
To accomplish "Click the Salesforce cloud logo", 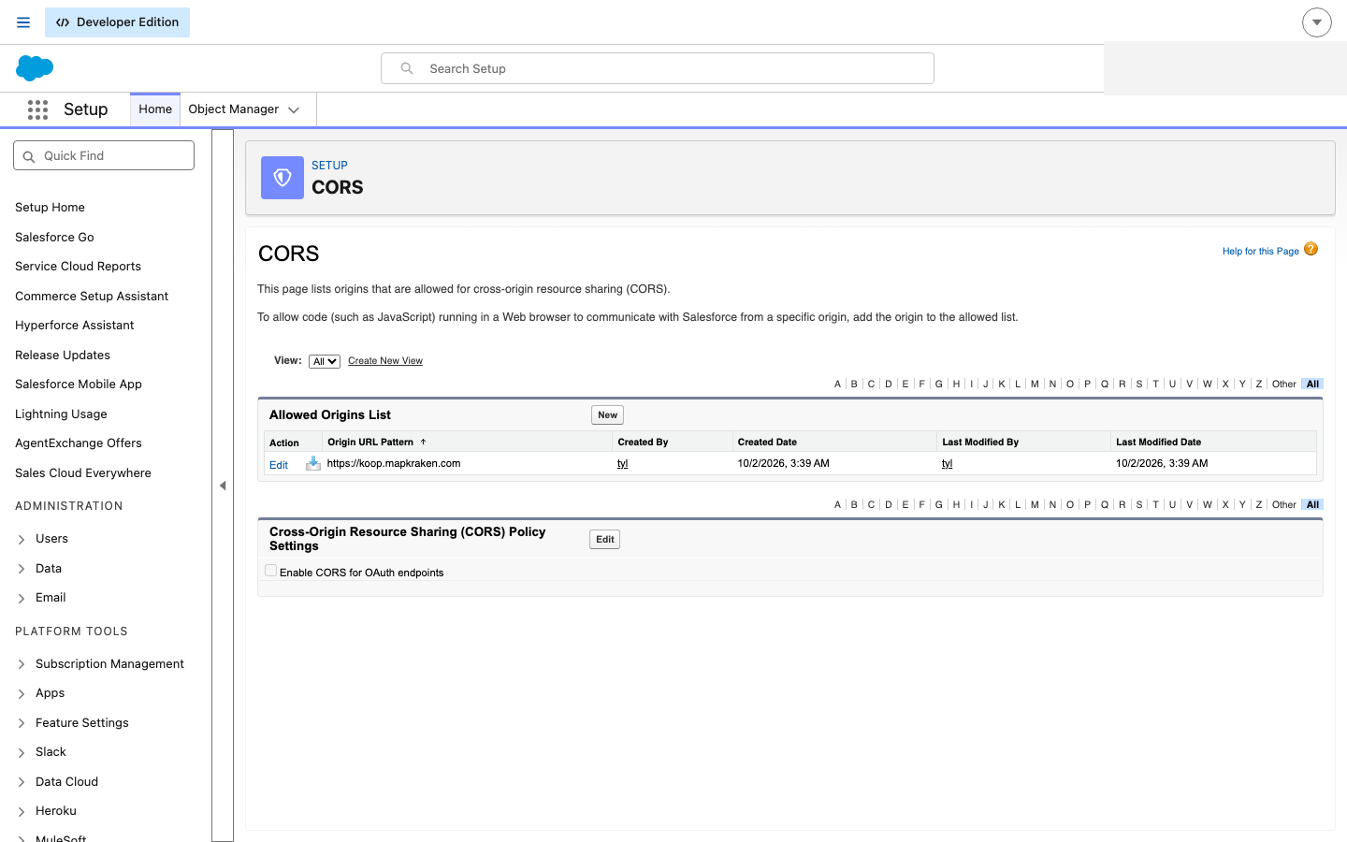I will pos(35,68).
